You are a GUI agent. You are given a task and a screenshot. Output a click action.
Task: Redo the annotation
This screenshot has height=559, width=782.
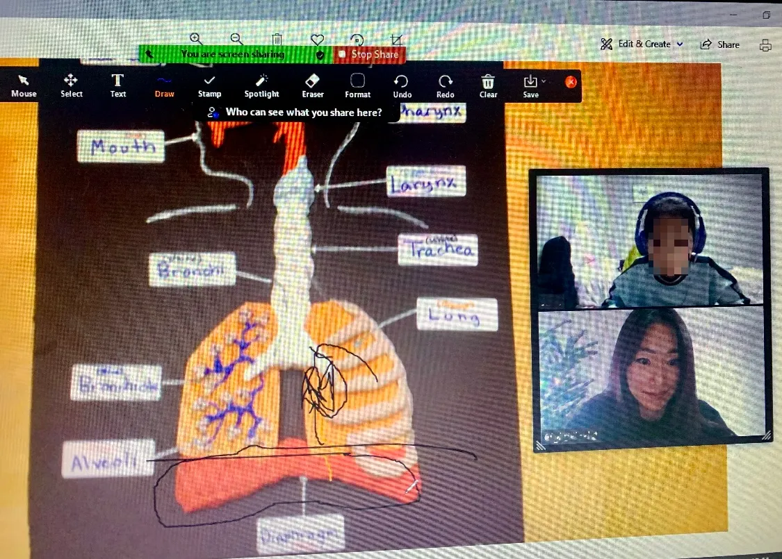[445, 87]
